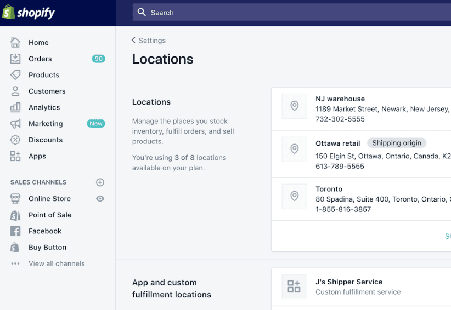
Task: View the online store via eye icon
Action: (x=100, y=199)
